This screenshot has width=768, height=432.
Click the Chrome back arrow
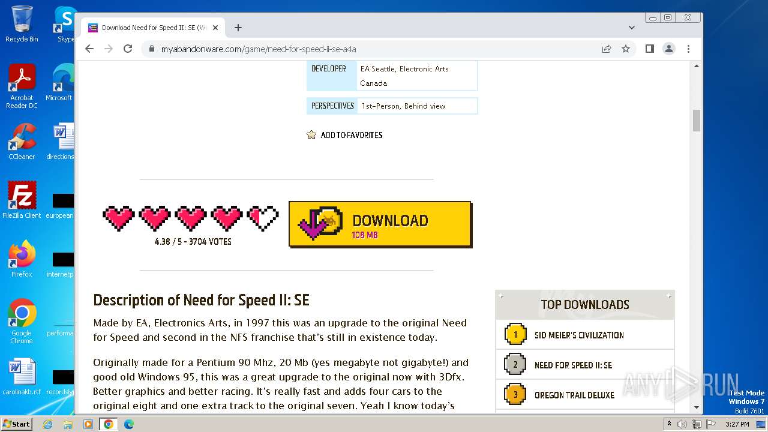pos(89,49)
